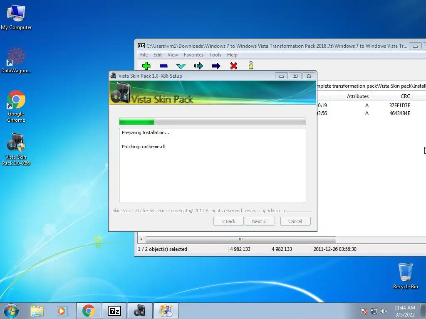Close the Vista Skin Pack setup window
Image resolution: width=426 pixels, height=319 pixels.
coord(309,76)
